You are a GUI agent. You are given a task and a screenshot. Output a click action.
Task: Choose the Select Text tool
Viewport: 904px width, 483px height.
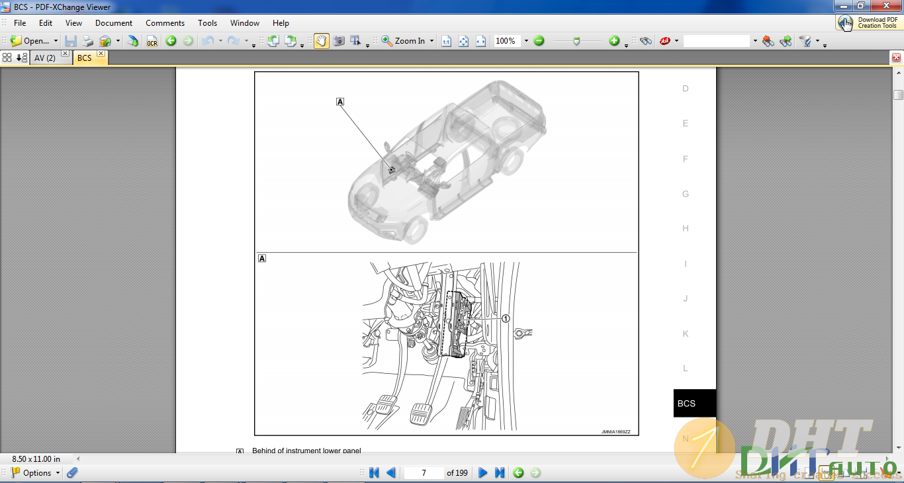coord(356,41)
